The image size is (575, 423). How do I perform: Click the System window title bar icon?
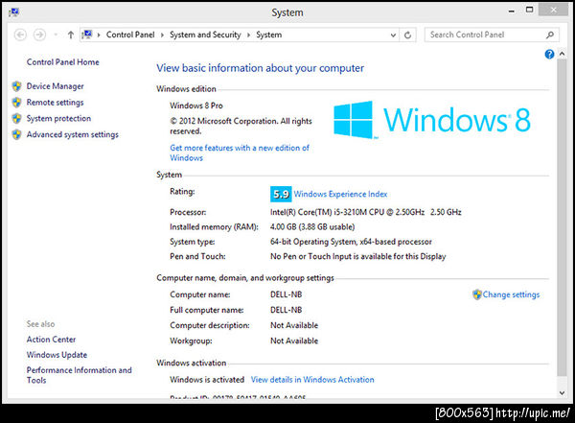(x=14, y=12)
